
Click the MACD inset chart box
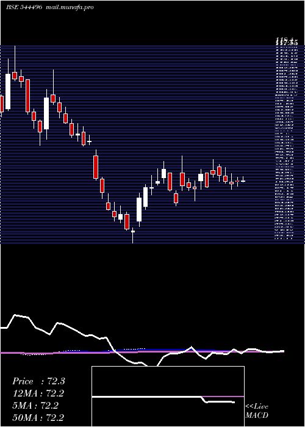(168, 396)
